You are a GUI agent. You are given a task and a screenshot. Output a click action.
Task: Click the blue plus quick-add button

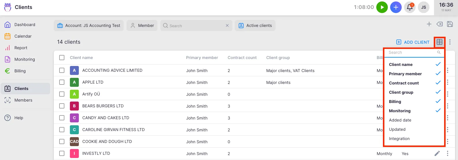click(396, 7)
